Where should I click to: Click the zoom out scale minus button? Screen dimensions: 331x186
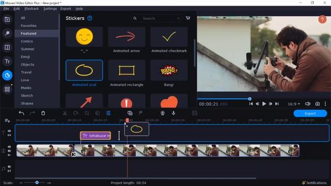point(21,183)
